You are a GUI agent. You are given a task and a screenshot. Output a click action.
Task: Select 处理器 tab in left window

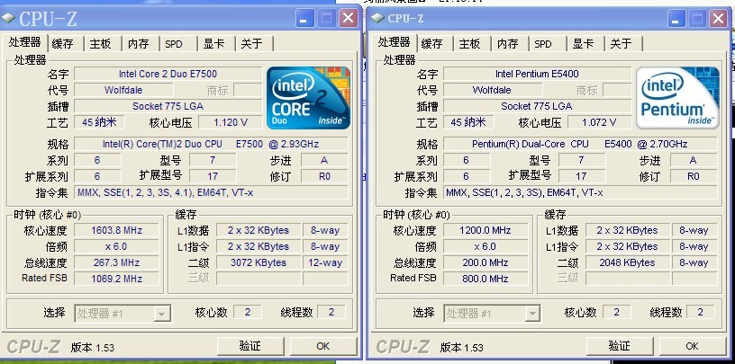pos(24,42)
